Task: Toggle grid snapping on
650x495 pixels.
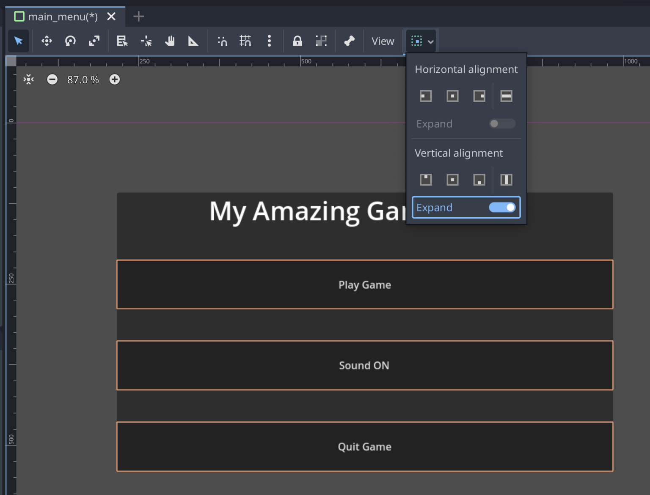Action: (245, 41)
